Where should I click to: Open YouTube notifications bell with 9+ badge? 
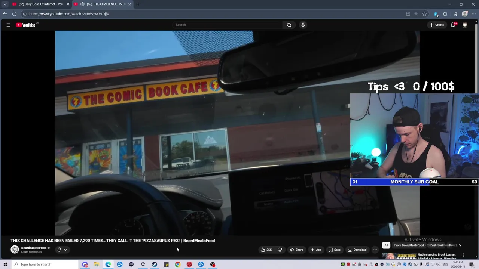453,25
